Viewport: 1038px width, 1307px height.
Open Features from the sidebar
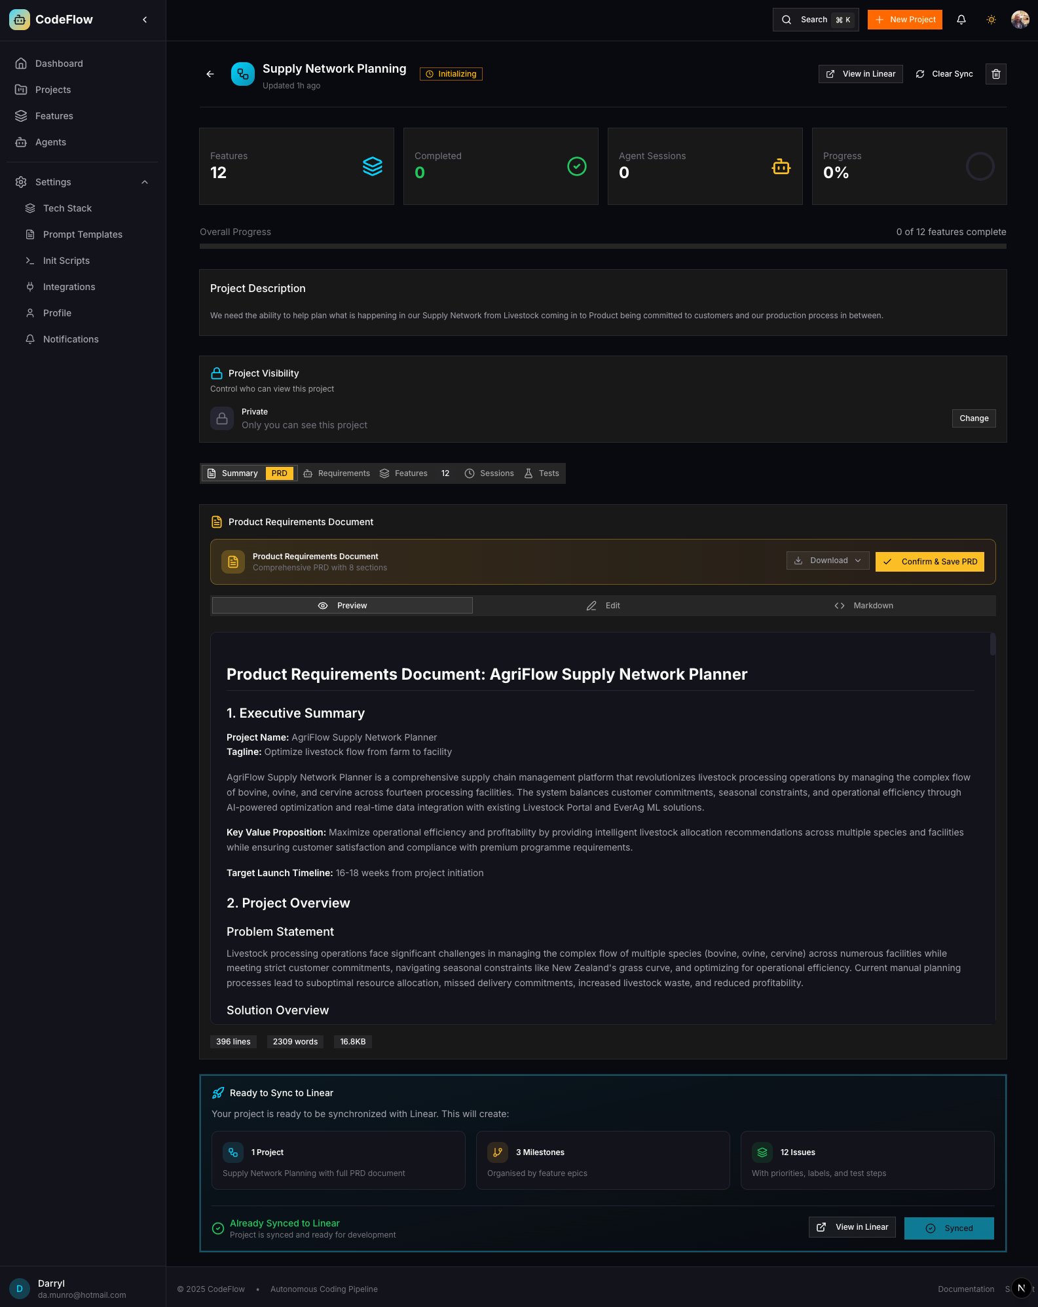coord(82,116)
